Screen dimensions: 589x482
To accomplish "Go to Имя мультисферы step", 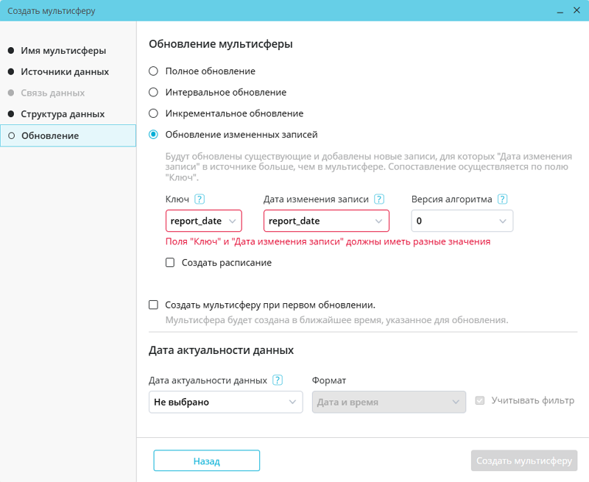I will coord(63,51).
